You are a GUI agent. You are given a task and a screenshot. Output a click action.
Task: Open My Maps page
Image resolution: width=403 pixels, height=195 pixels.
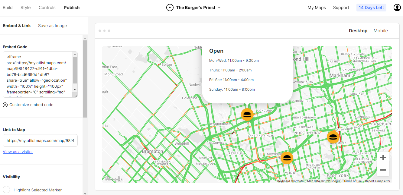click(x=317, y=8)
